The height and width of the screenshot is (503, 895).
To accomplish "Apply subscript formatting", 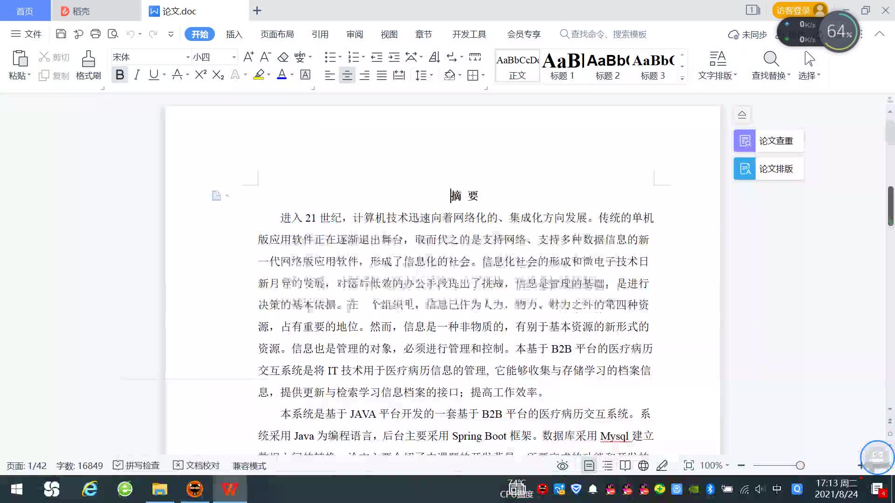I will point(218,75).
